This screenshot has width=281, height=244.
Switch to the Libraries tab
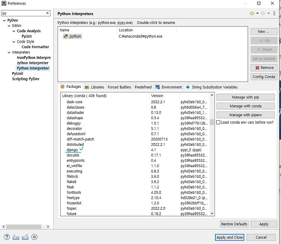94,87
